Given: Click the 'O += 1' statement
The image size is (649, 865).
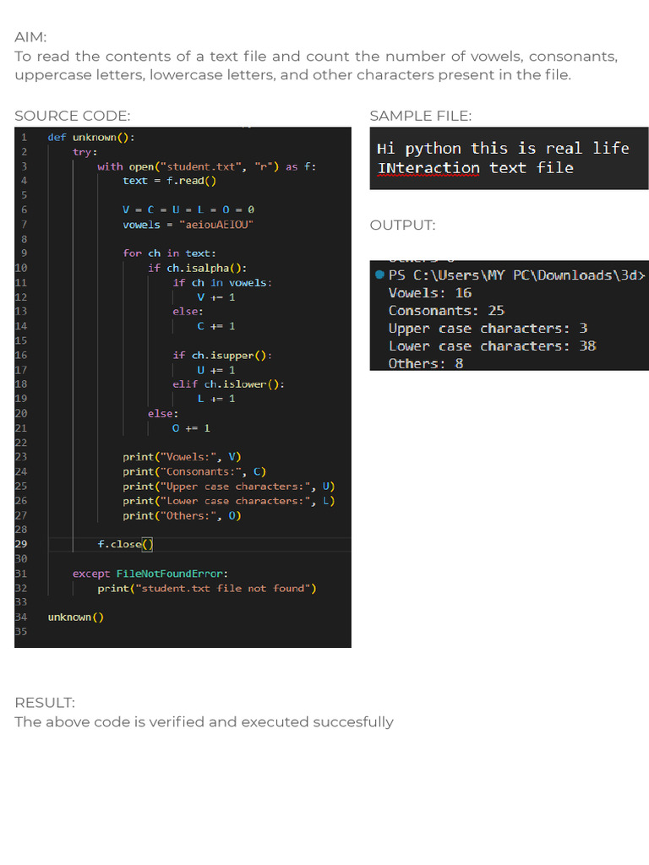Looking at the screenshot, I should click(x=191, y=428).
